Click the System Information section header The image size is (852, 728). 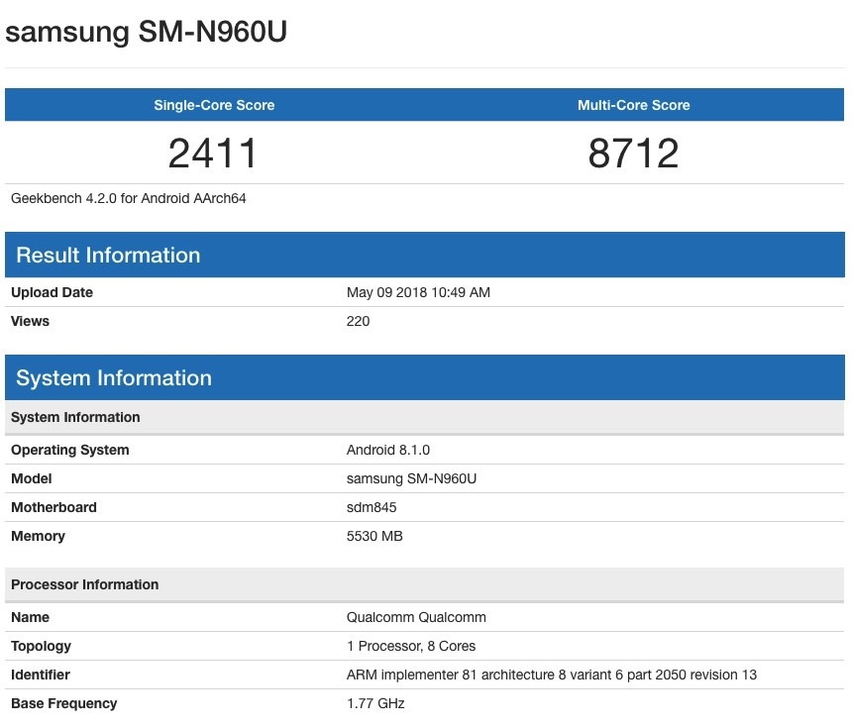111,377
